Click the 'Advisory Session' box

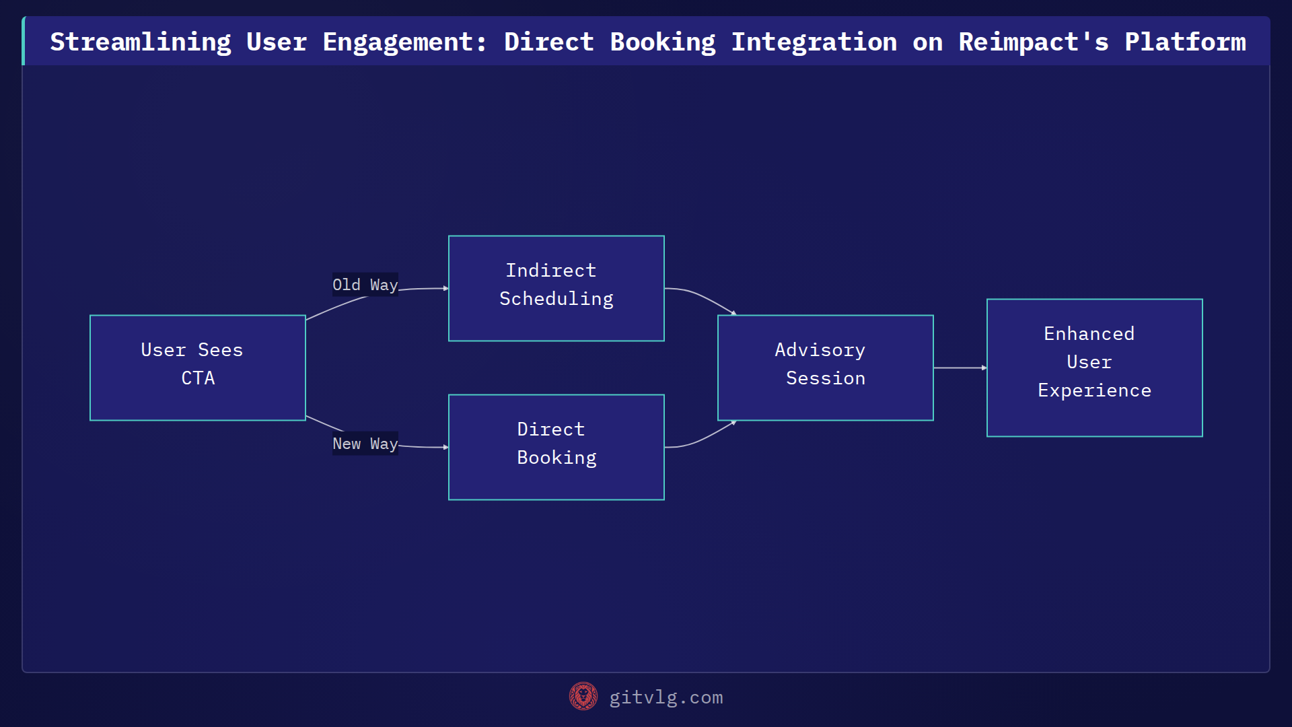826,368
